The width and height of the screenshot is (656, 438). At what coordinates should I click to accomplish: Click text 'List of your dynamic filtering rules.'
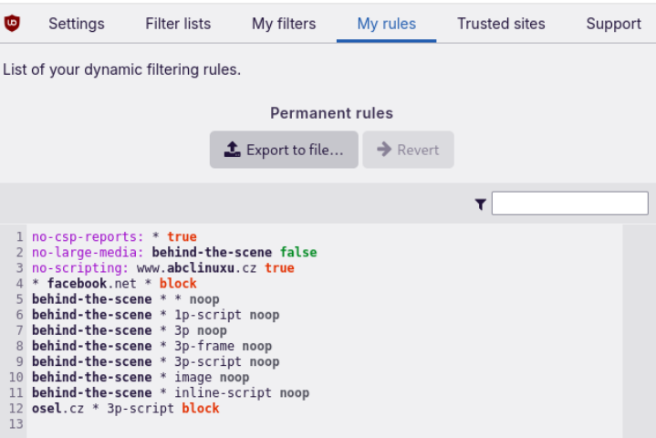(x=121, y=69)
